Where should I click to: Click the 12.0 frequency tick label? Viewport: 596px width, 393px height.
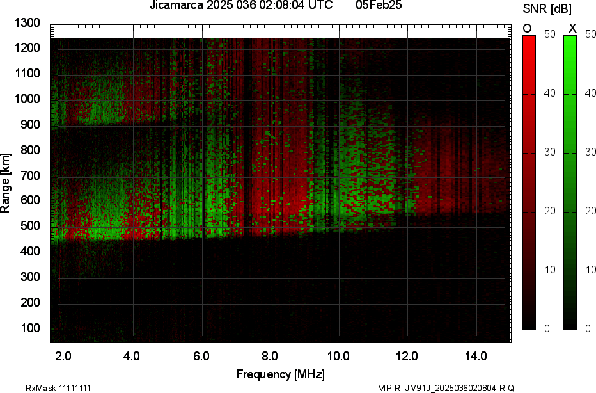(407, 357)
